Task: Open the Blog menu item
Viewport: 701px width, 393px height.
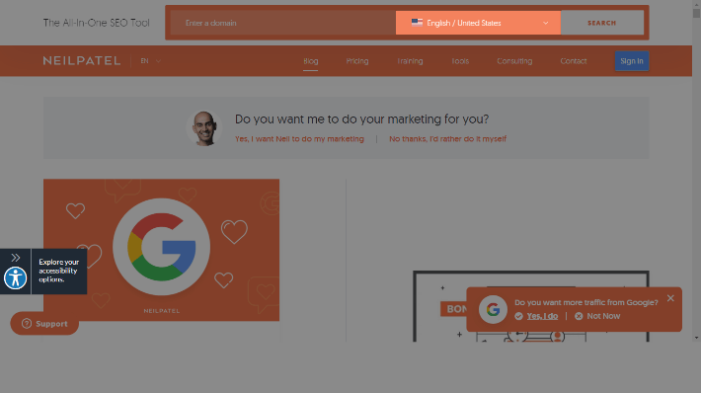Action: point(311,61)
